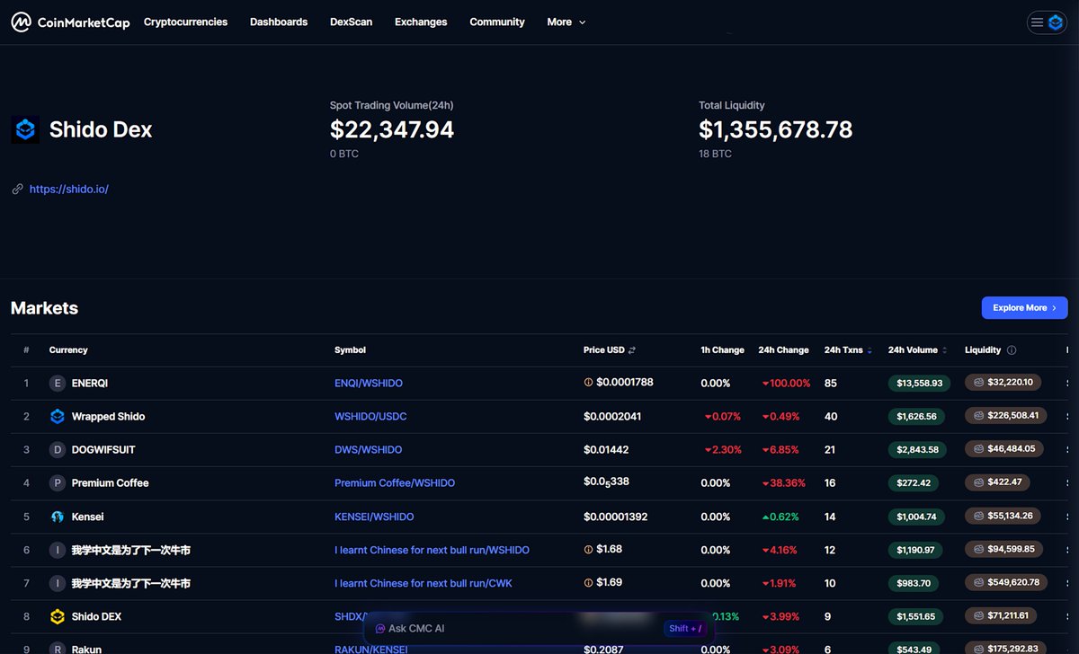1079x654 pixels.
Task: Click the Wrapped Shido coin icon
Action: pos(58,416)
